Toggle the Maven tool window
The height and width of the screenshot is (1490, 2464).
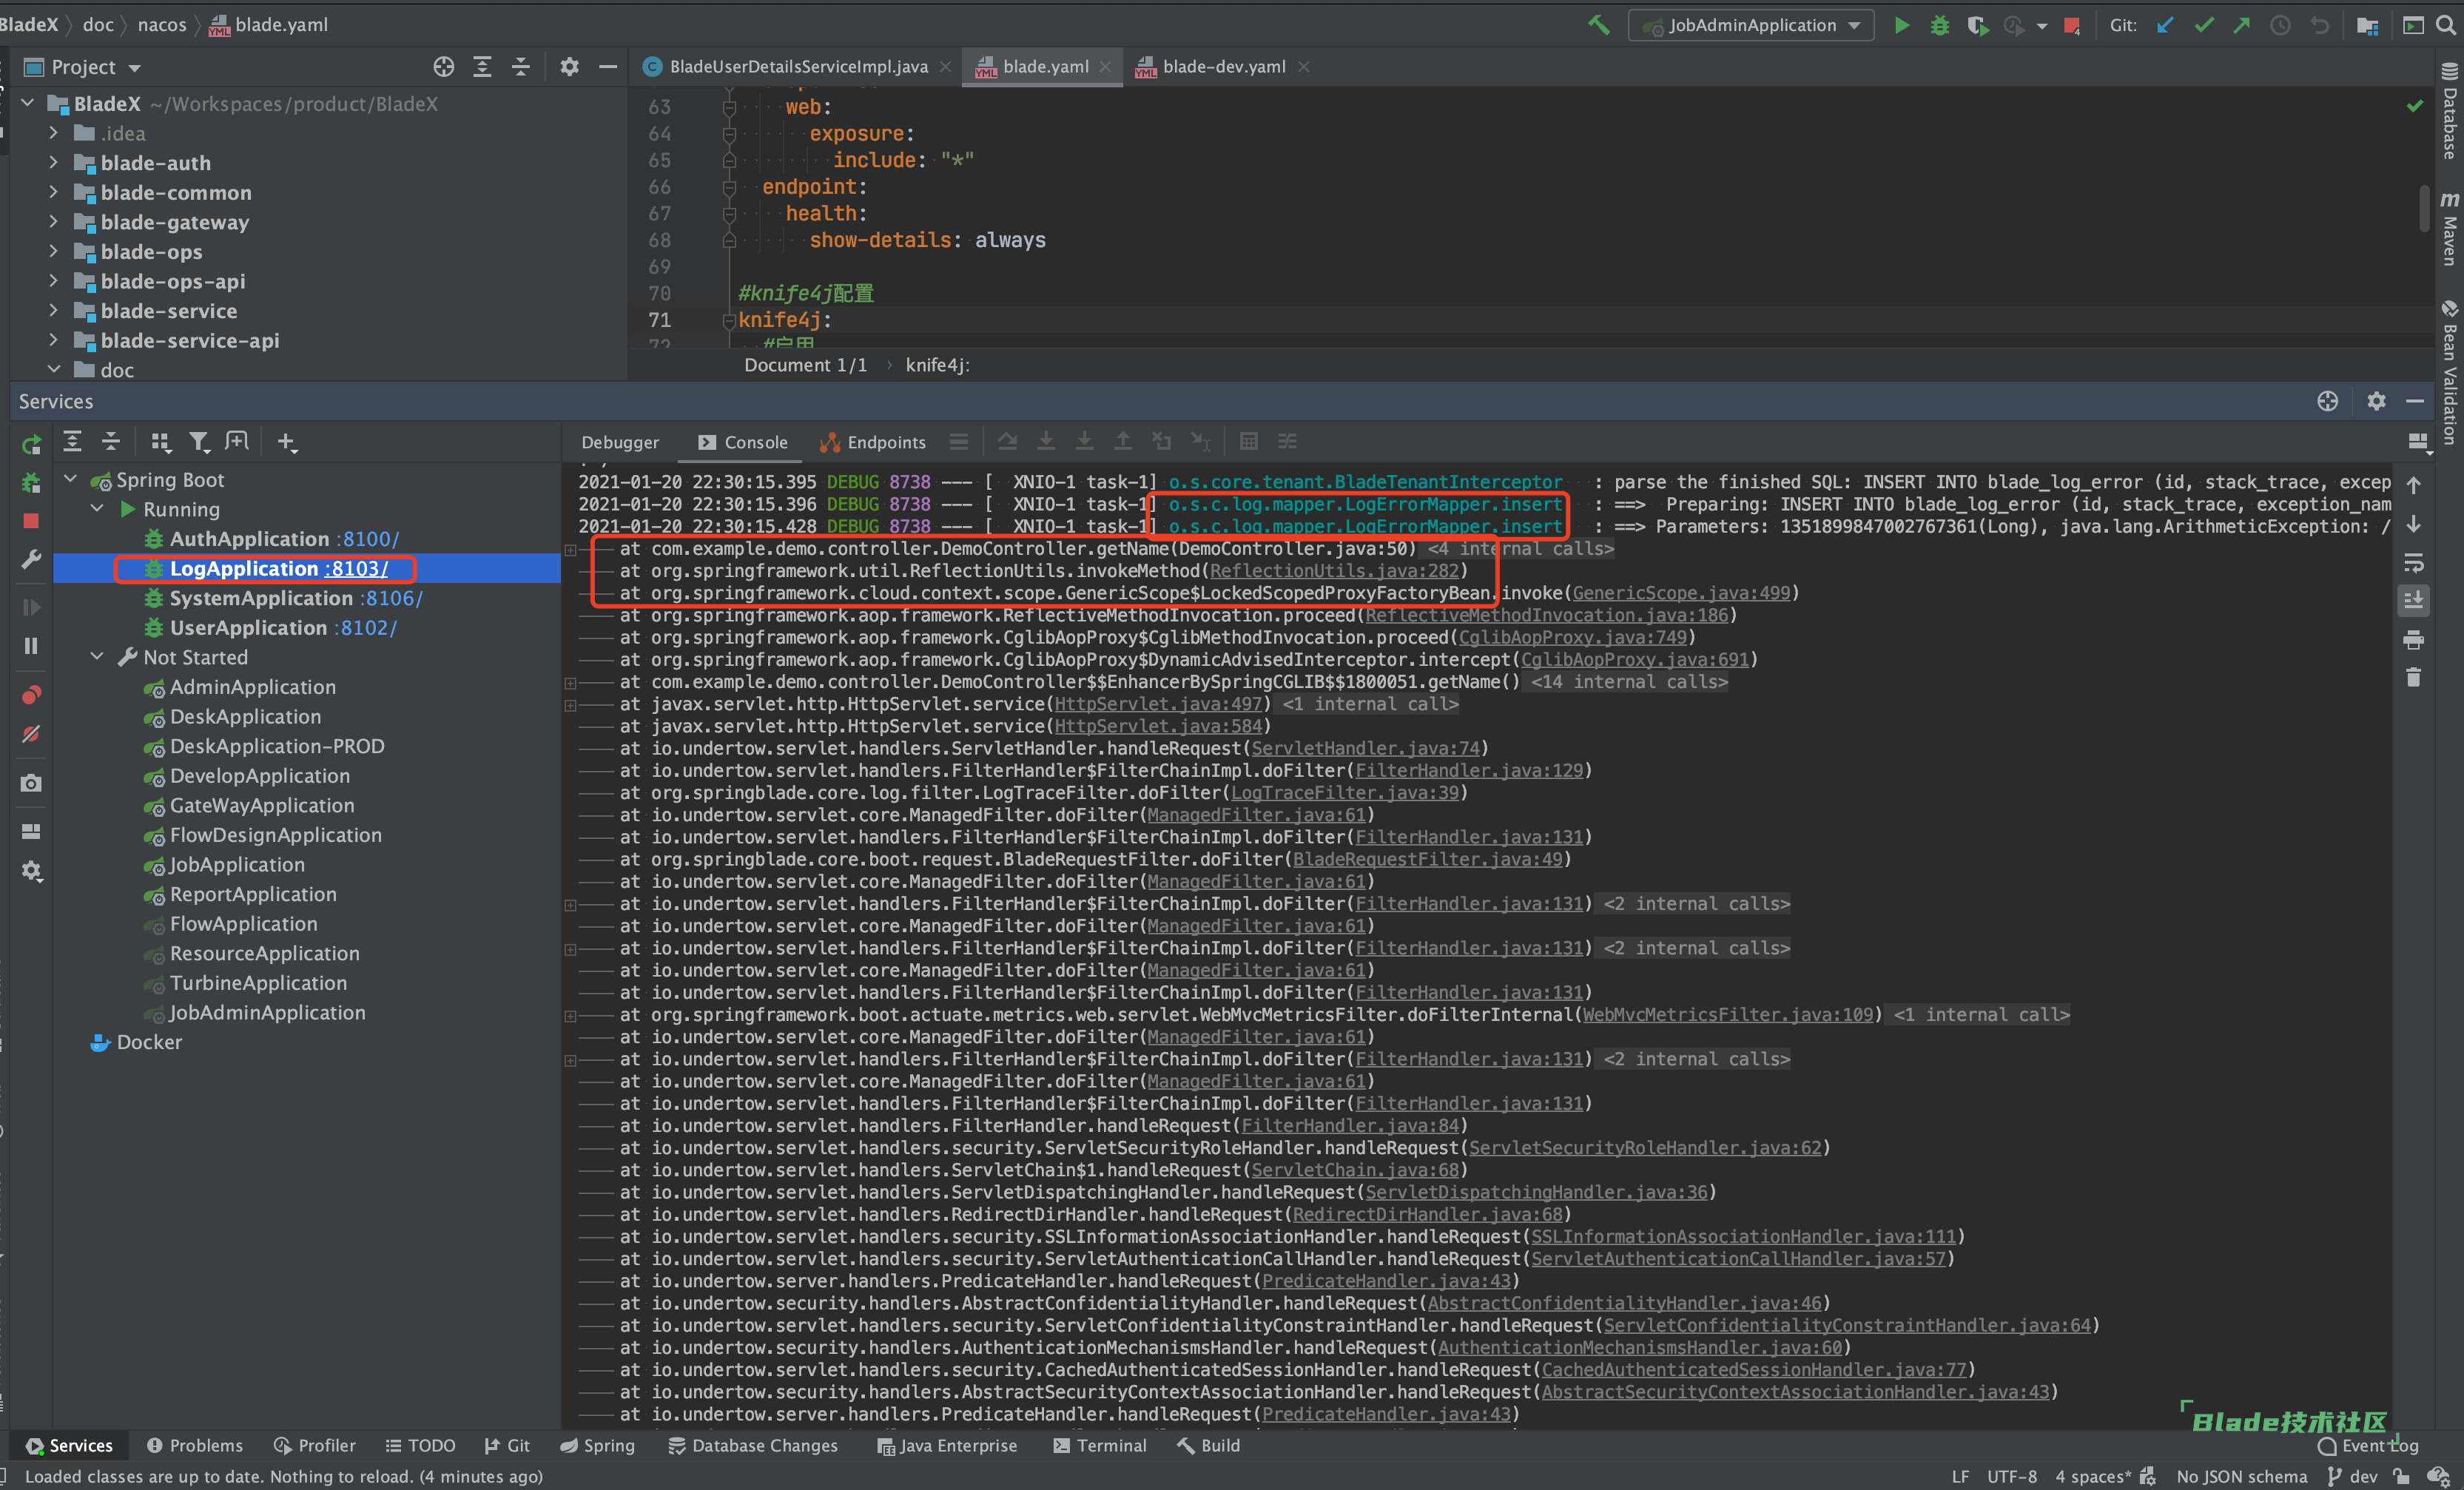[x=2449, y=229]
